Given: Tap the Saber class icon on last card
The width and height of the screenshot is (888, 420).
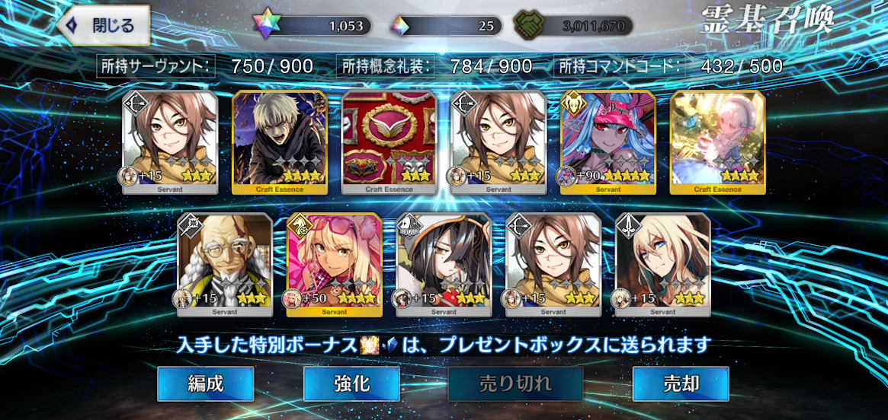Looking at the screenshot, I should (627, 224).
